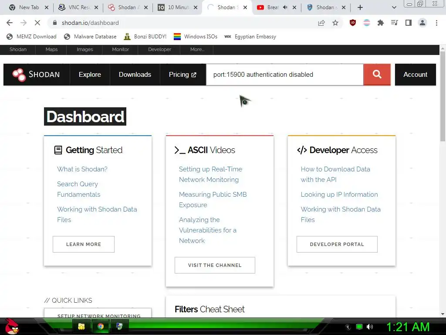Go back using the browser back arrow
This screenshot has width=446, height=335.
(x=10, y=23)
